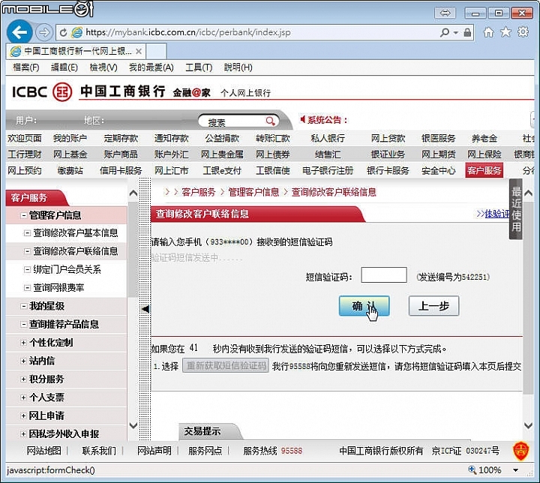Open the 編輯(E) menu
This screenshot has height=483, width=540.
coord(64,67)
